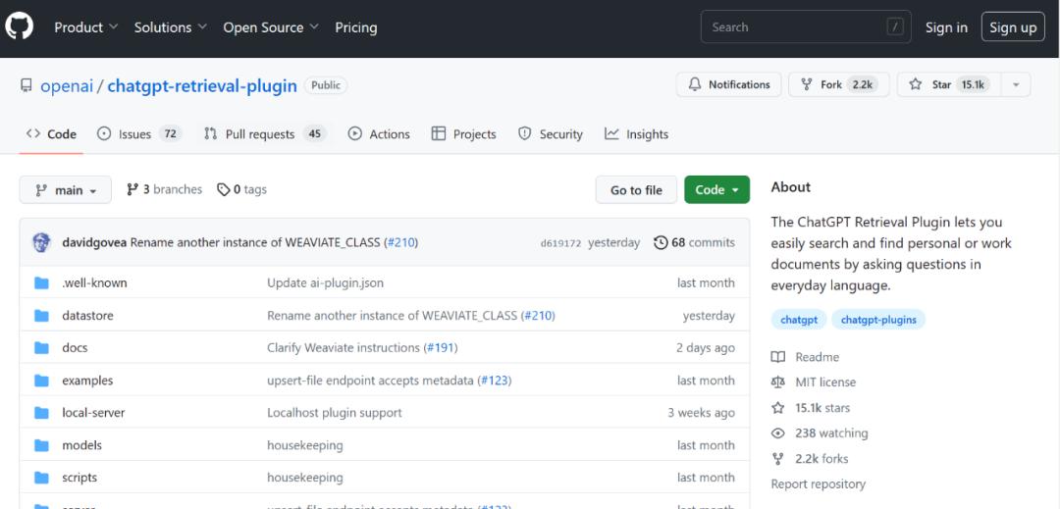1060x509 pixels.
Task: Click the commits history clock icon
Action: pos(661,242)
